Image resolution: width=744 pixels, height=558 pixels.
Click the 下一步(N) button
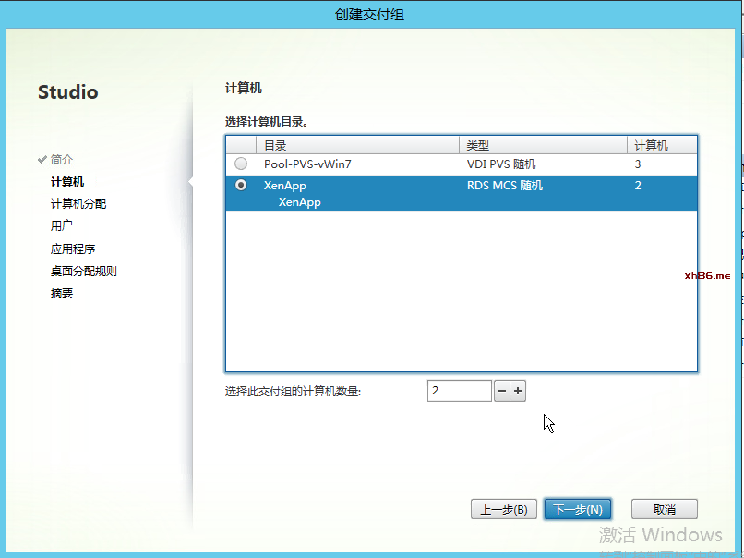point(577,509)
